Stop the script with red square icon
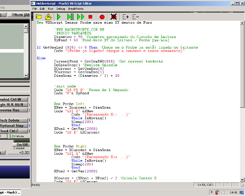This screenshot has height=196, width=245. 90,17
